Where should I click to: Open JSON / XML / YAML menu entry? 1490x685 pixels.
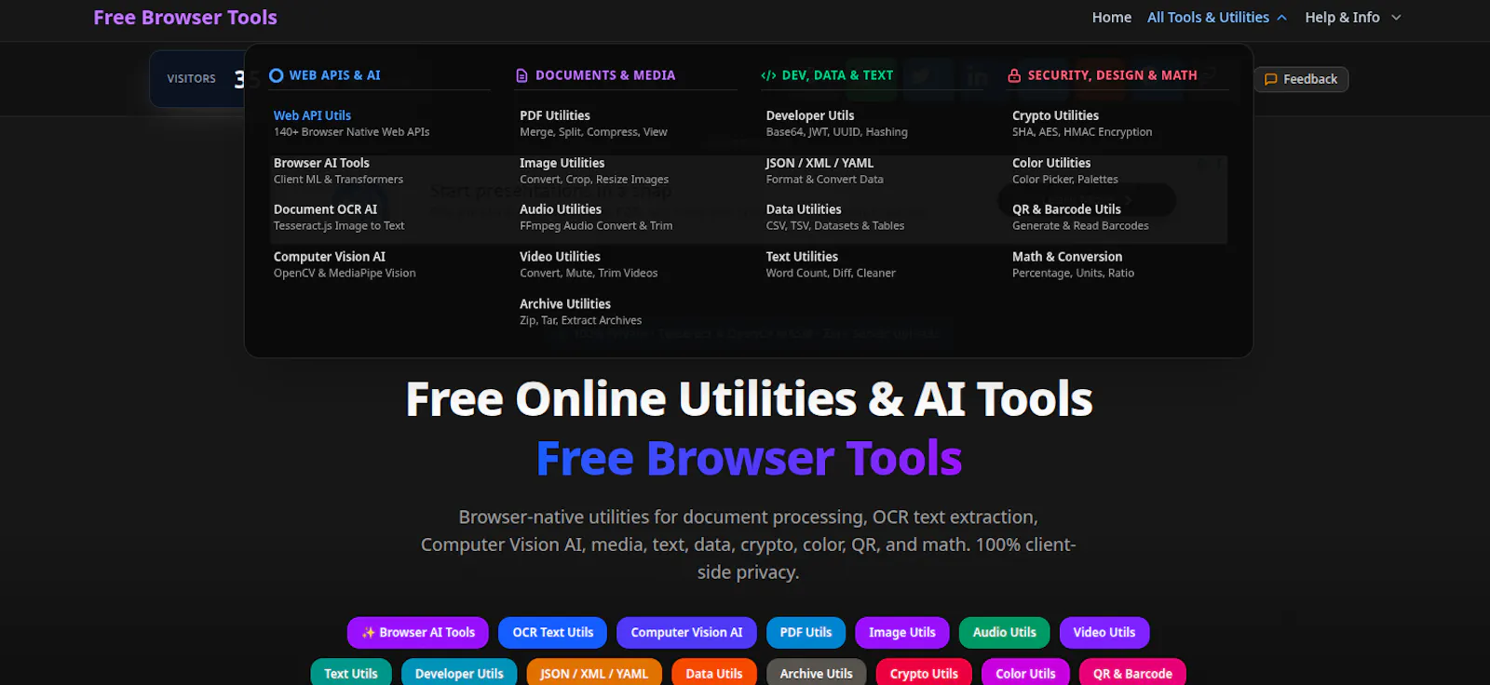(x=824, y=170)
